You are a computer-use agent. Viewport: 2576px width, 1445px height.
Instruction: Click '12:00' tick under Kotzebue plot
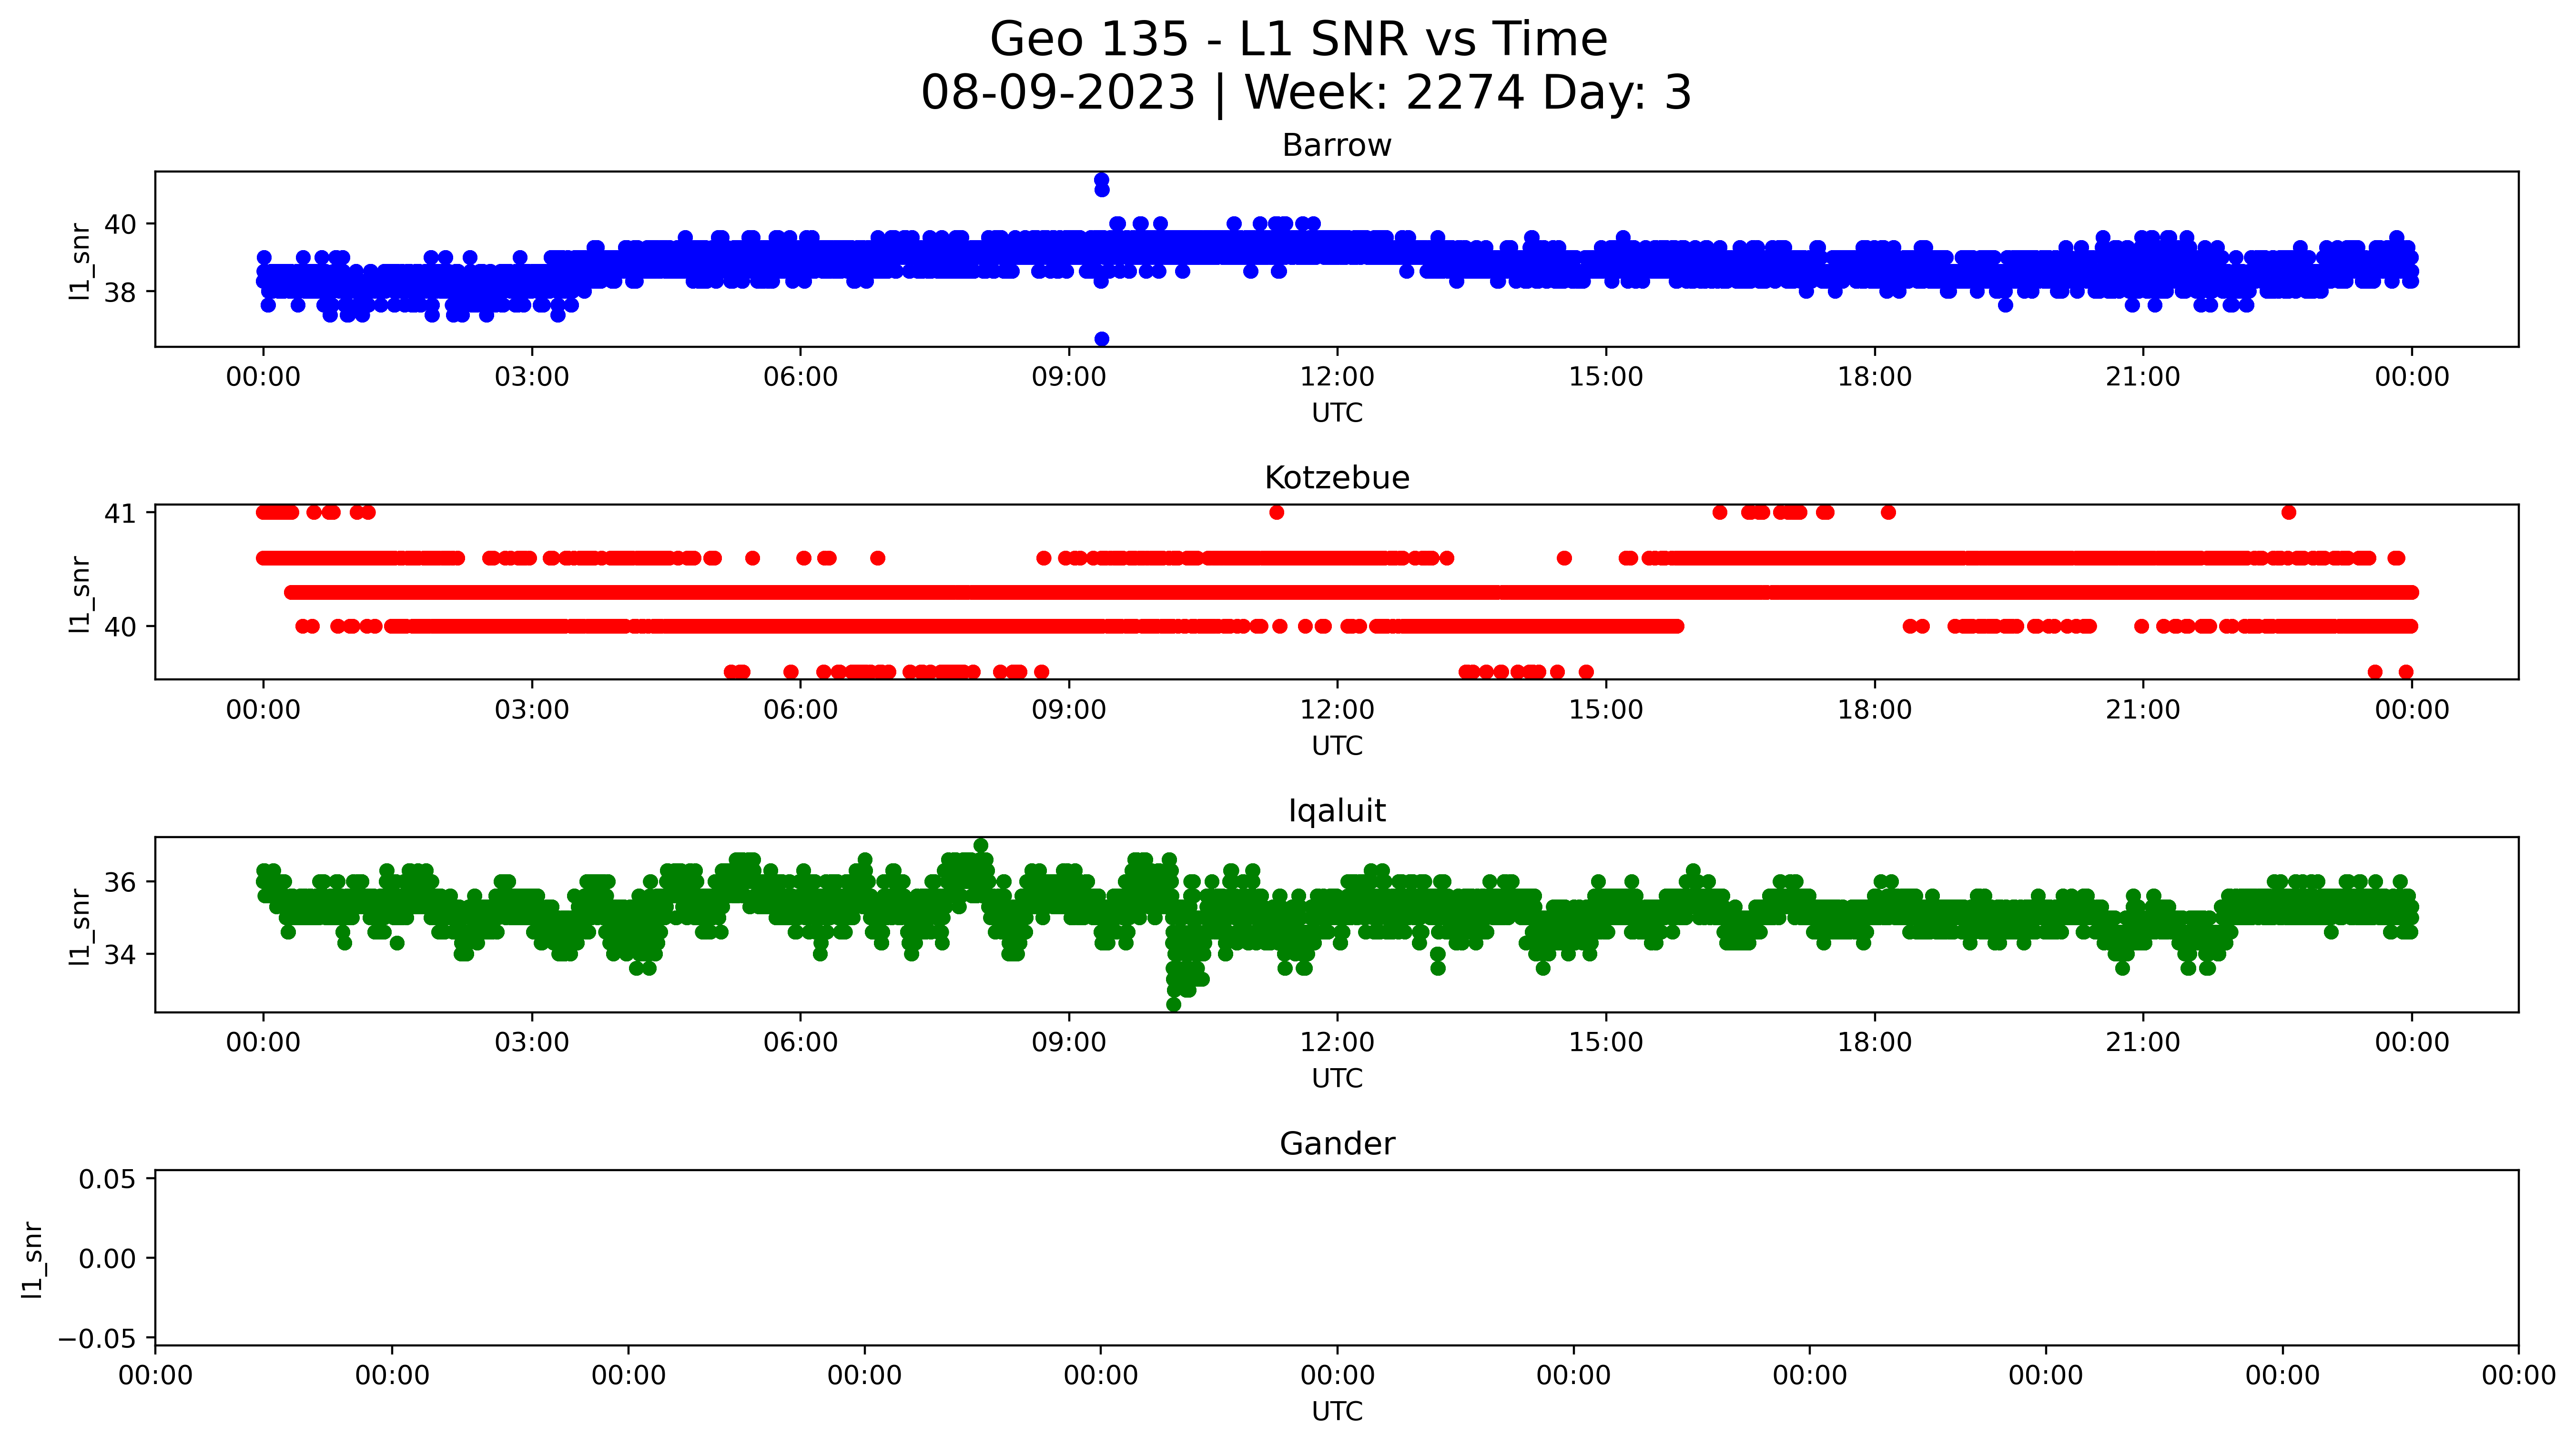coord(1337,711)
